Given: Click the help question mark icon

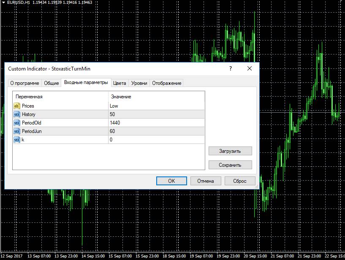Looking at the screenshot, I should pos(231,68).
